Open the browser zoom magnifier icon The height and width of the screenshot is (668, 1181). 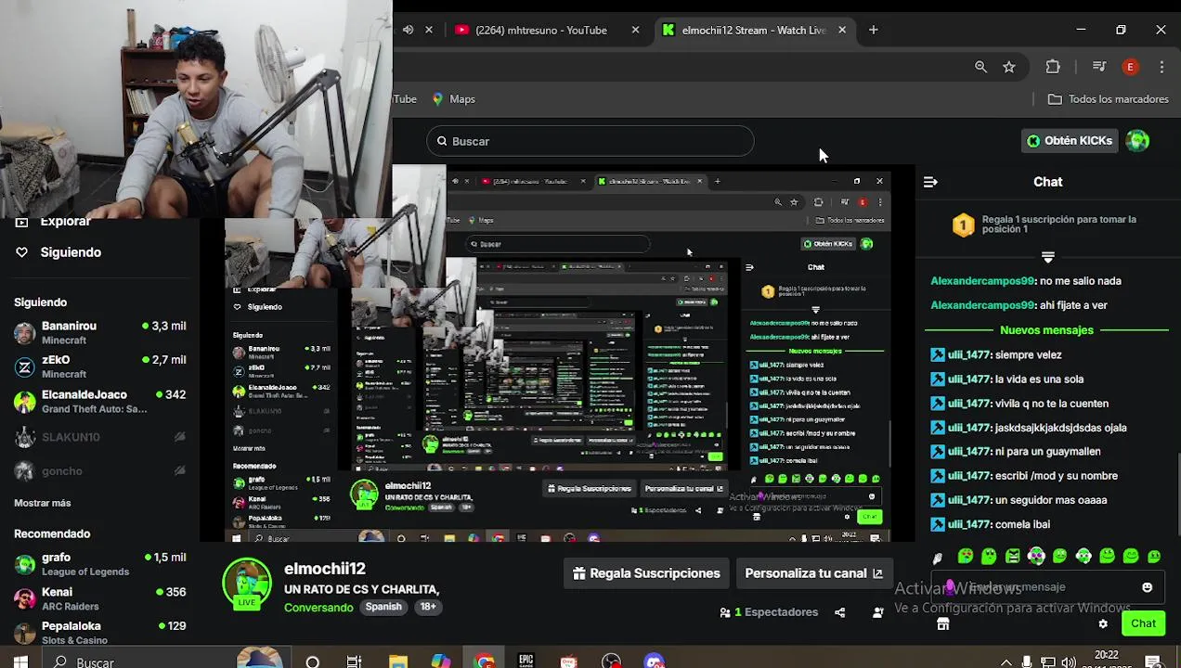980,67
